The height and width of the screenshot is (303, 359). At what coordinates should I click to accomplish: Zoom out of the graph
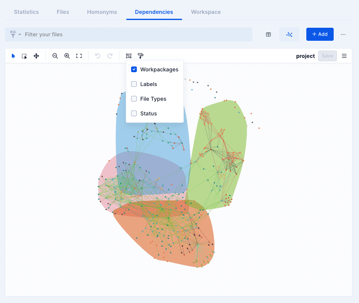[55, 56]
